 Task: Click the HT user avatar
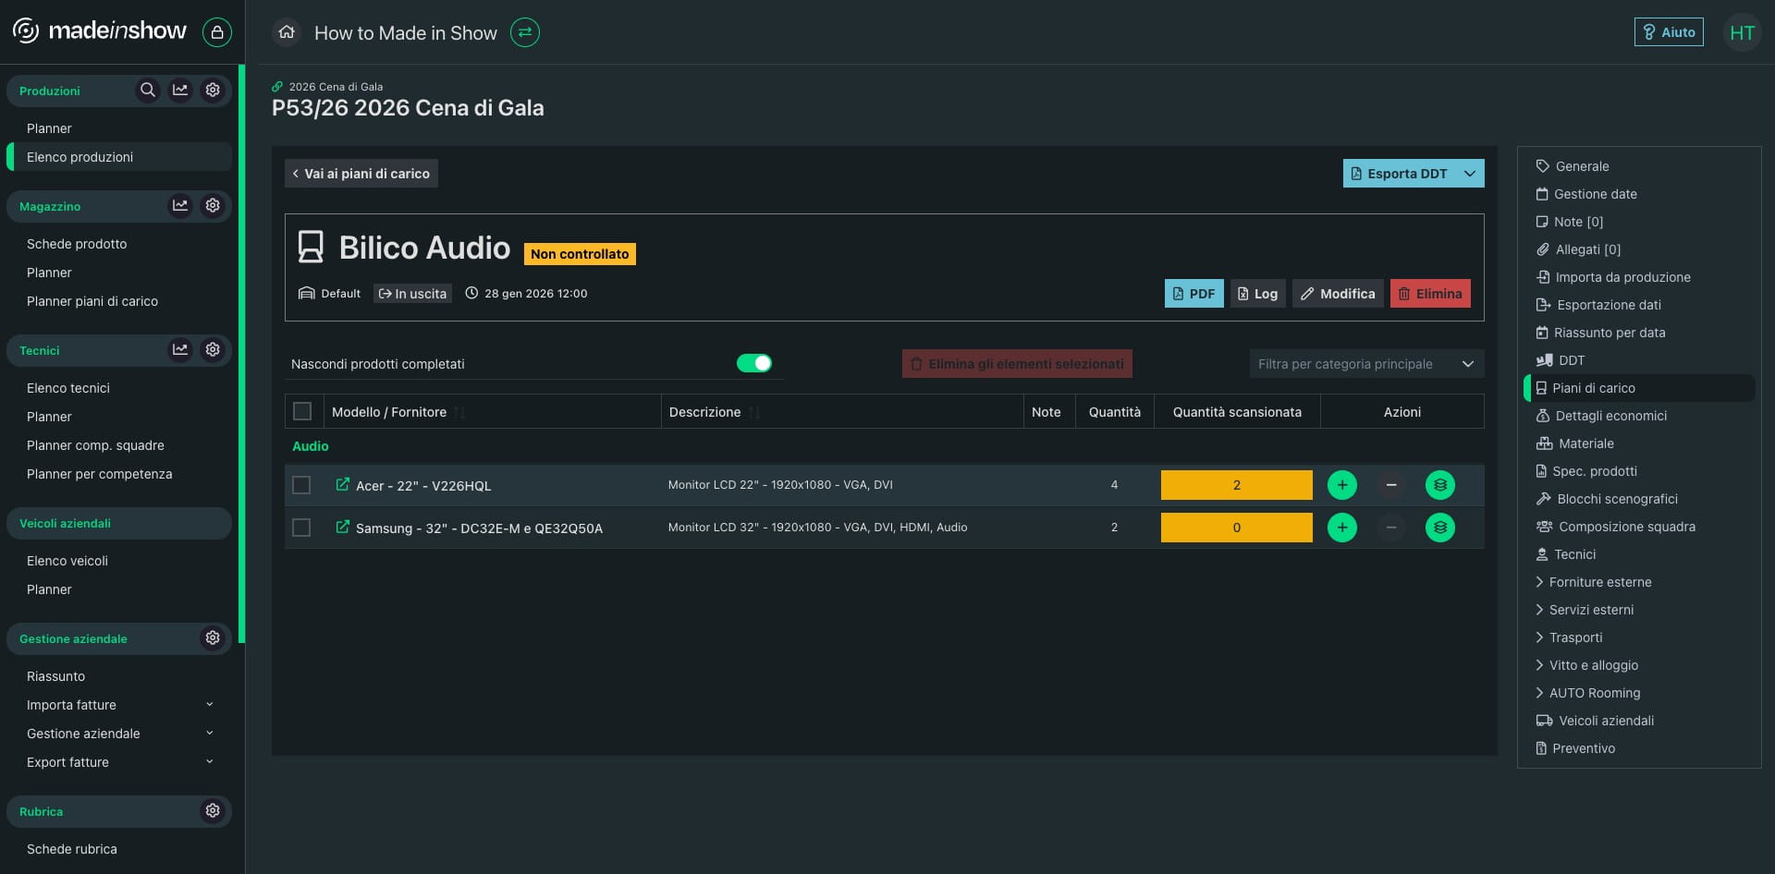click(x=1742, y=33)
